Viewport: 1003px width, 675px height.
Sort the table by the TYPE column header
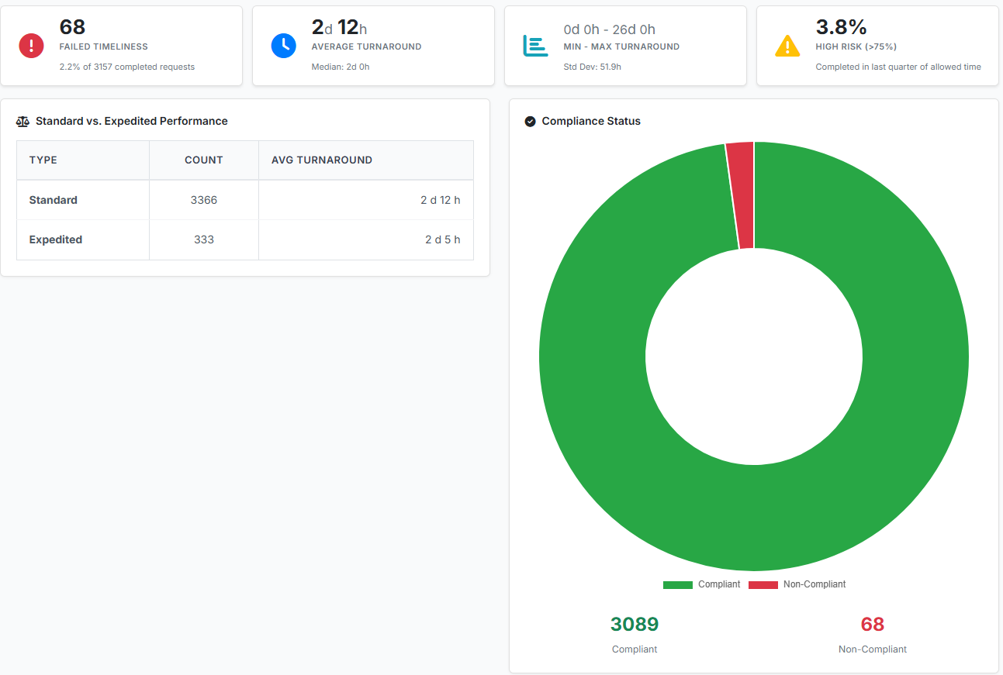[x=43, y=160]
